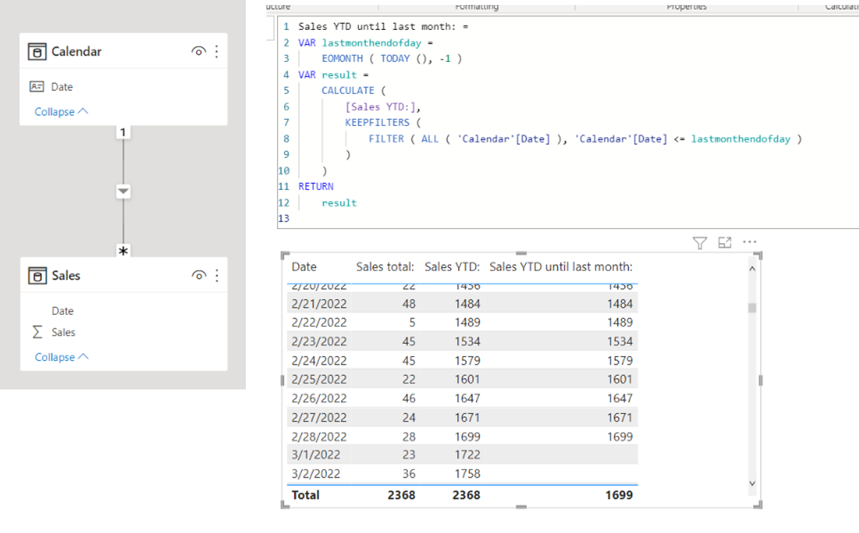Click scroll up arrow in table visual
This screenshot has height=533, width=859.
(x=752, y=269)
